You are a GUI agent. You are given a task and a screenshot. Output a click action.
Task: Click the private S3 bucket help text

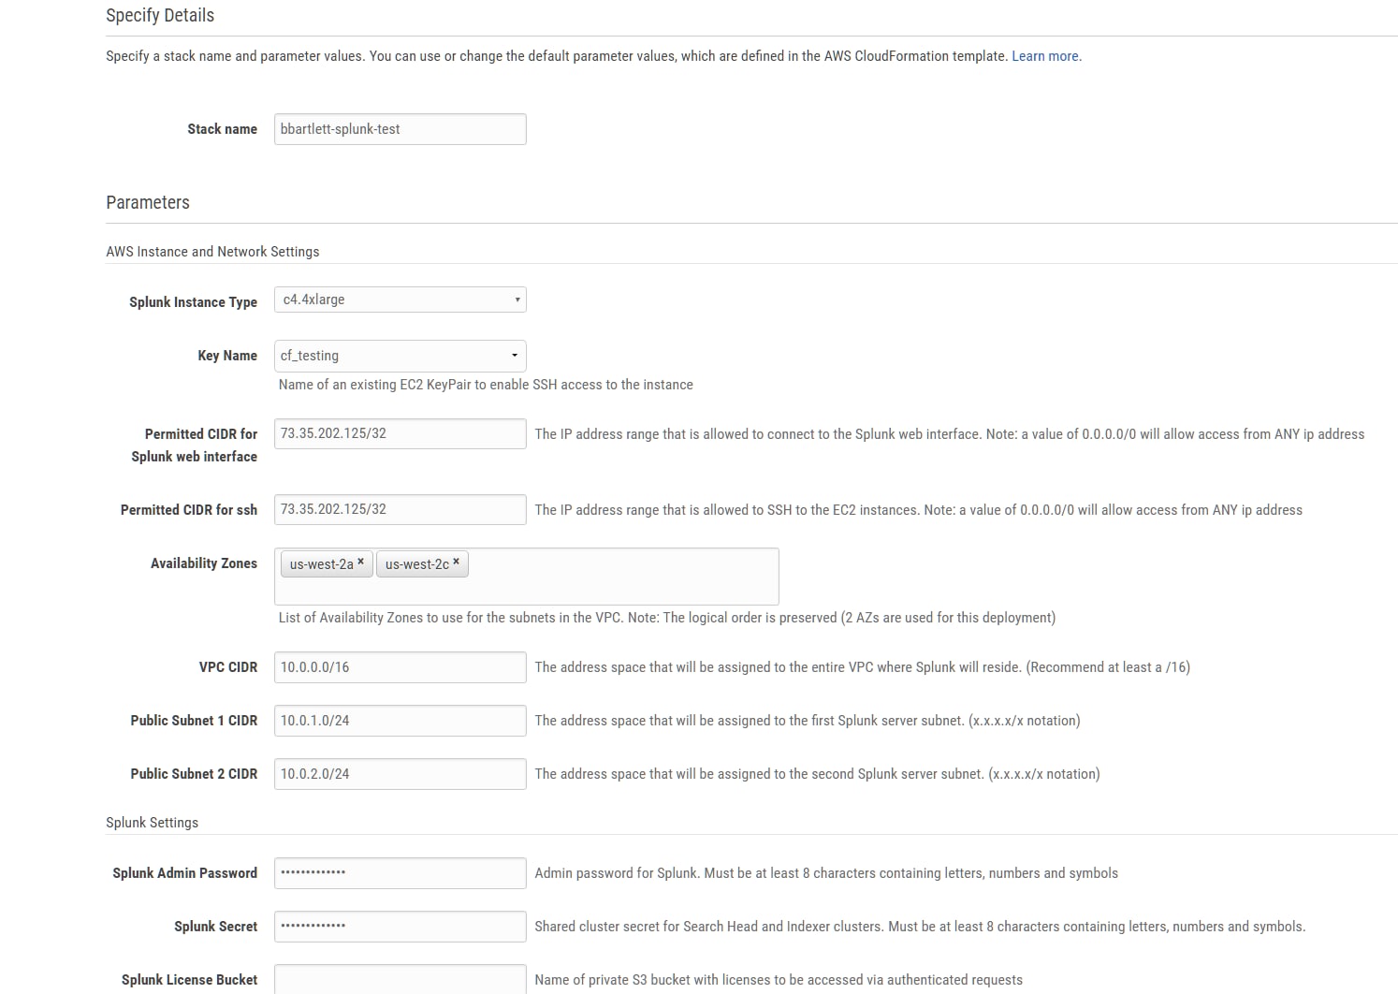click(779, 980)
